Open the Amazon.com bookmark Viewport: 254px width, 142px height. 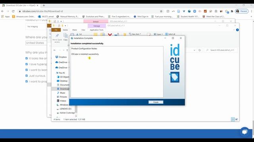click(x=24, y=17)
